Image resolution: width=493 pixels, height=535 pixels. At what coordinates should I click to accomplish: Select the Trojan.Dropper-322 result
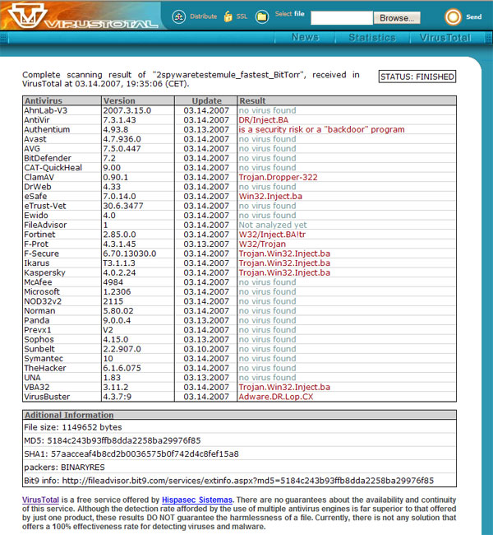pyautogui.click(x=278, y=178)
